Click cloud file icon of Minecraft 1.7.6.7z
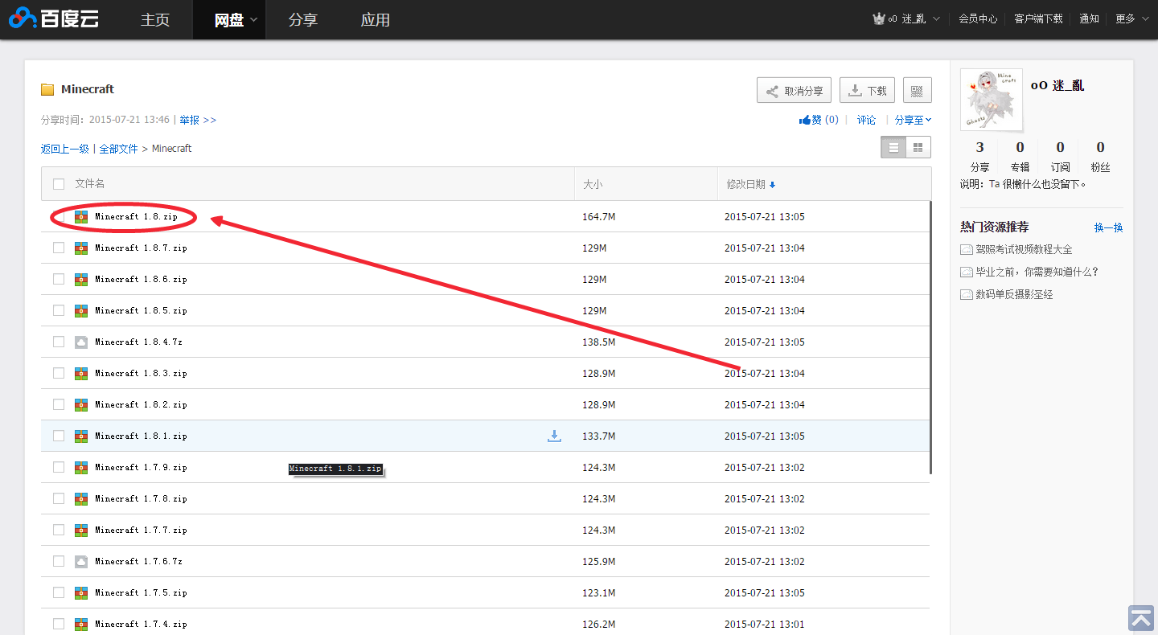 pyautogui.click(x=81, y=562)
